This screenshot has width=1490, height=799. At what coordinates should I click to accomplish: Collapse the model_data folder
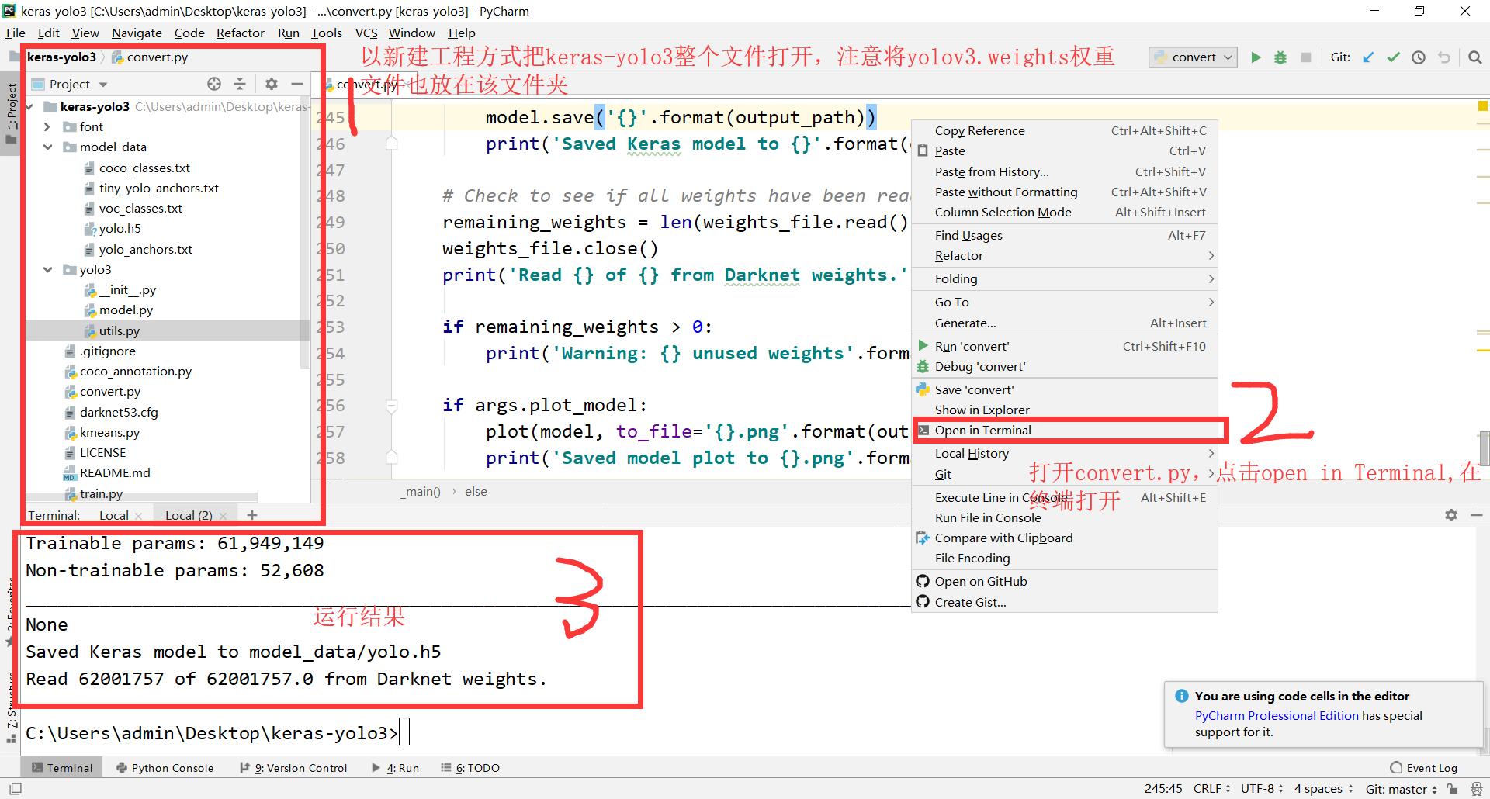[x=47, y=147]
